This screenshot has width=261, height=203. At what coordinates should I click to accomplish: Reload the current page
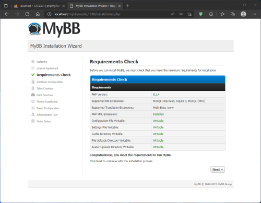[x=27, y=14]
